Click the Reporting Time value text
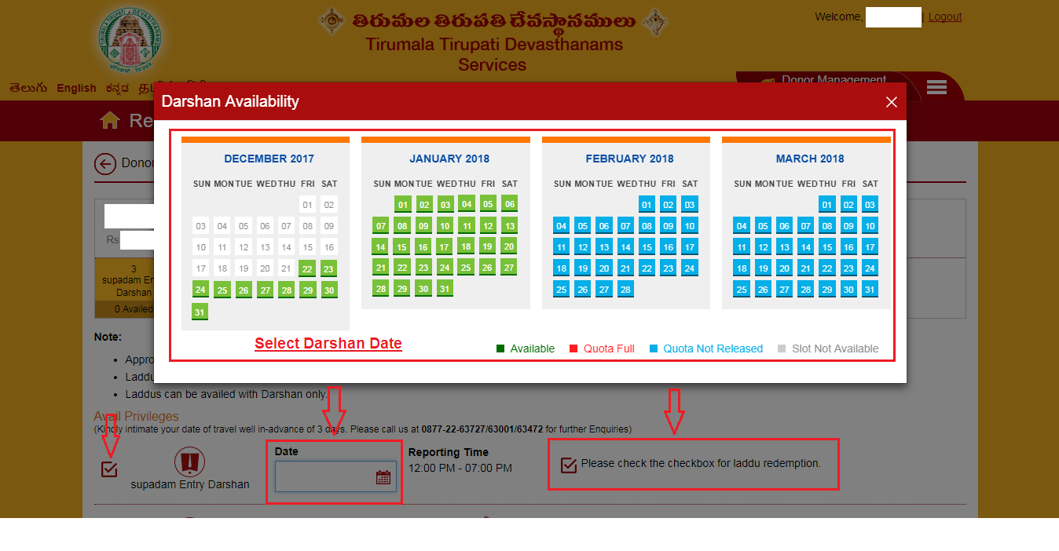The image size is (1059, 551). [x=460, y=468]
